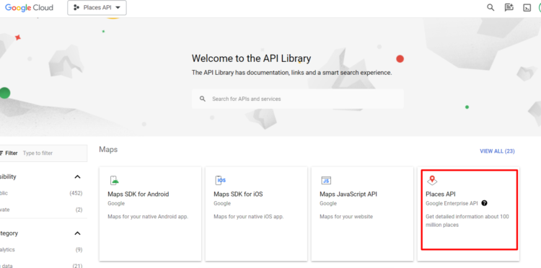This screenshot has width=541, height=268.
Task: Click the Filter icon label
Action: point(9,153)
